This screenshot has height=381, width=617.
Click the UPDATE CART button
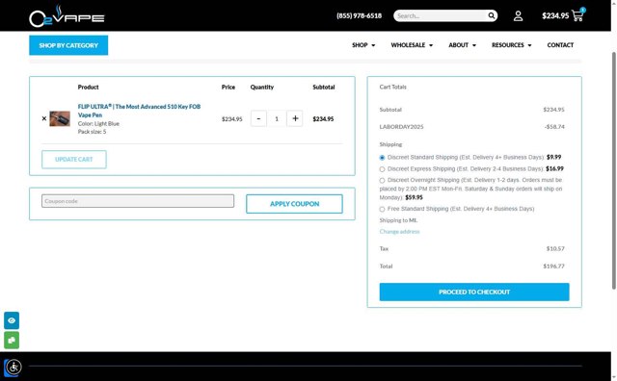tap(74, 160)
